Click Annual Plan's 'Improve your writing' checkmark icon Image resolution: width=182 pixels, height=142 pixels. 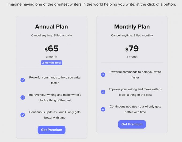pos(23,97)
